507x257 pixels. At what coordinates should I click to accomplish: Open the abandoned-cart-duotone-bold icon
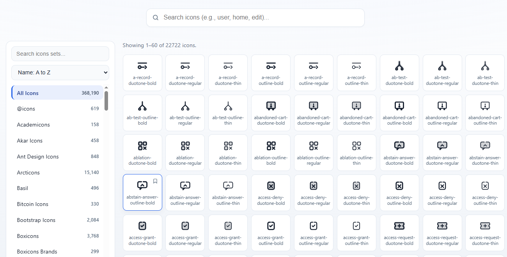point(271,113)
